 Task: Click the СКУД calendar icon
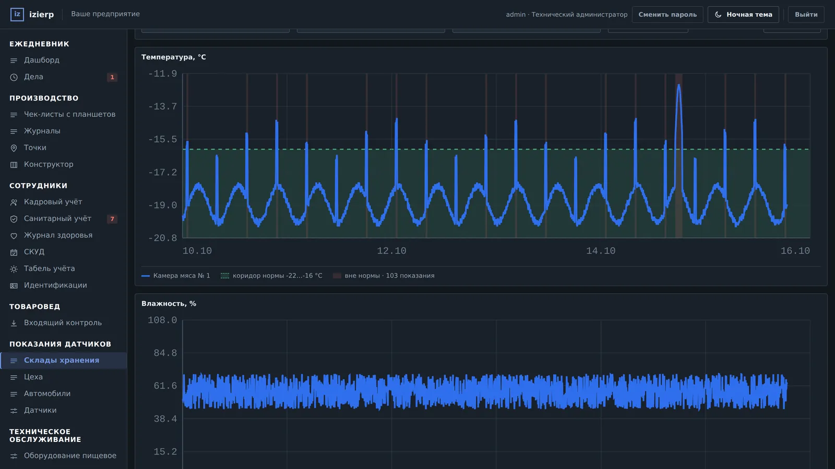coord(14,252)
